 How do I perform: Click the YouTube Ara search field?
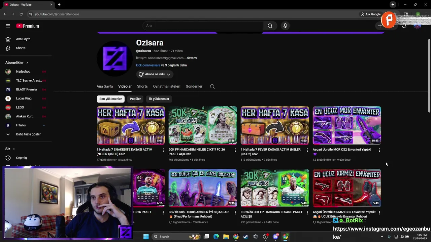(203, 26)
